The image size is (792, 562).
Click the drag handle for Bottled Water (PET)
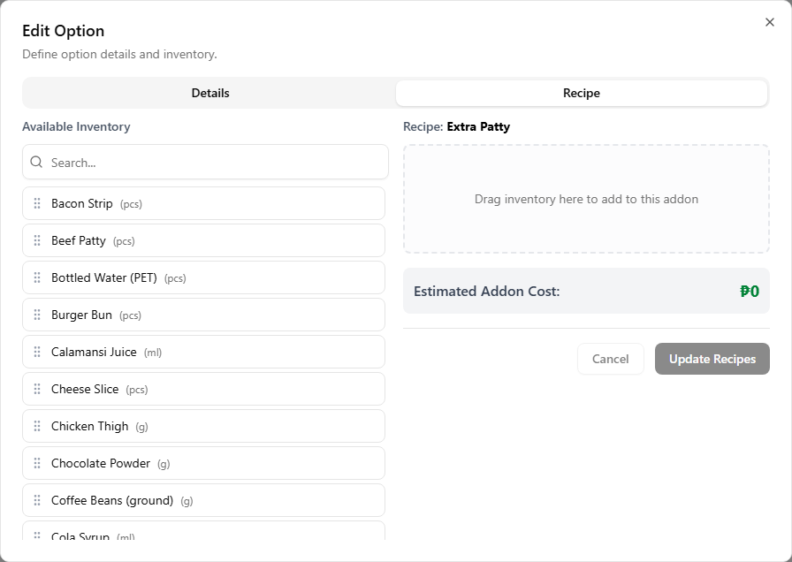pos(37,277)
